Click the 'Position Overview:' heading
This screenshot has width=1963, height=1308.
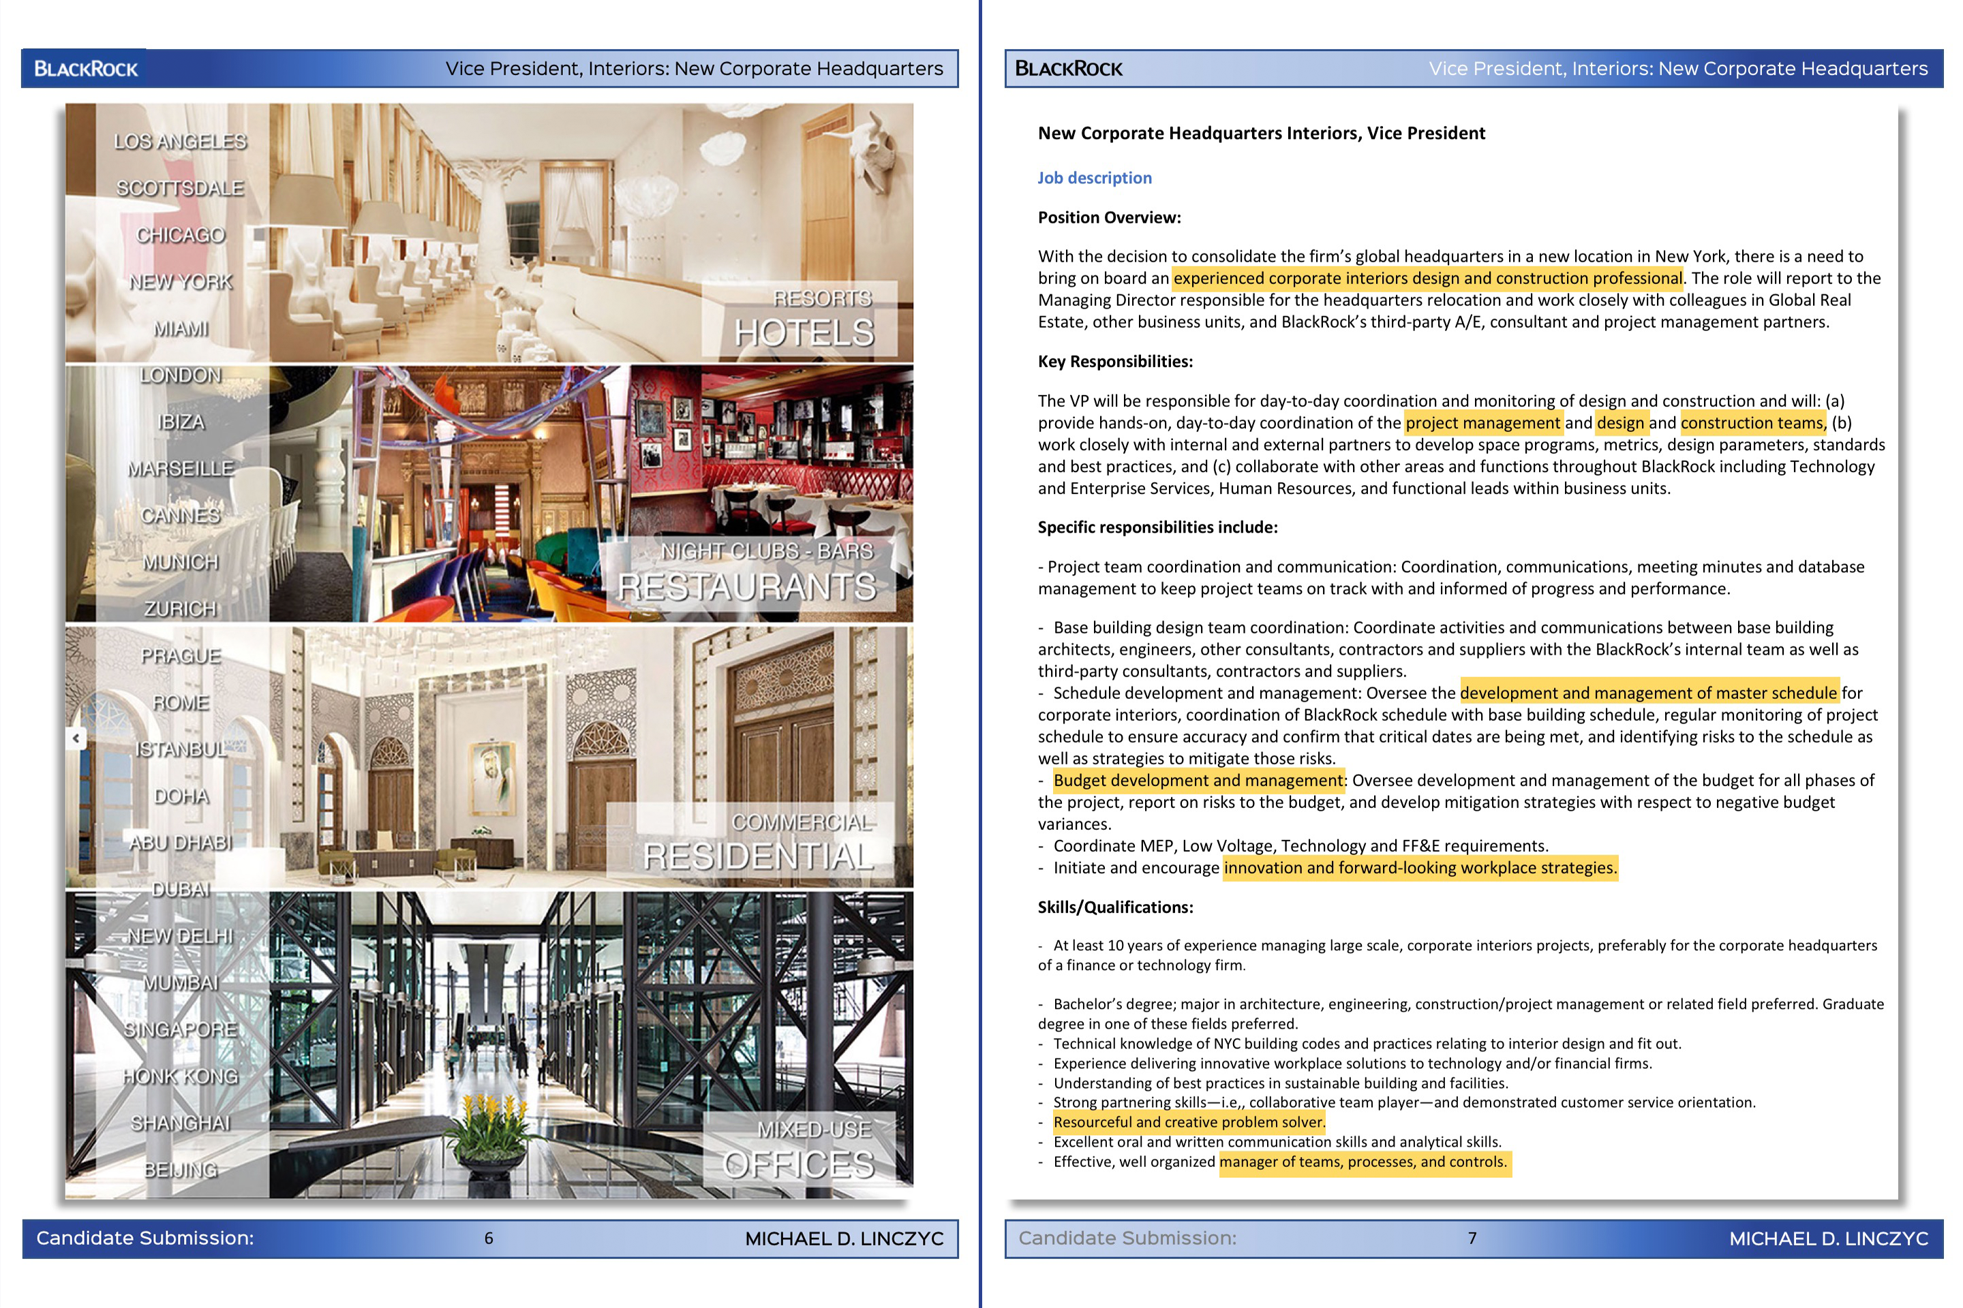tap(1109, 218)
